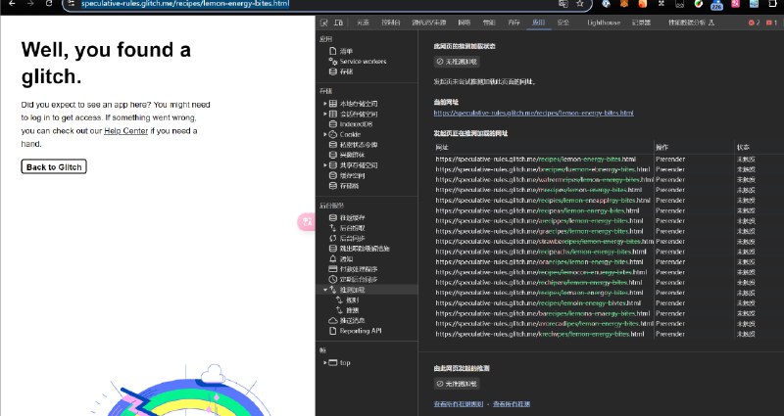Open the 查看所有推测规则 link
The width and height of the screenshot is (784, 416).
tap(459, 404)
